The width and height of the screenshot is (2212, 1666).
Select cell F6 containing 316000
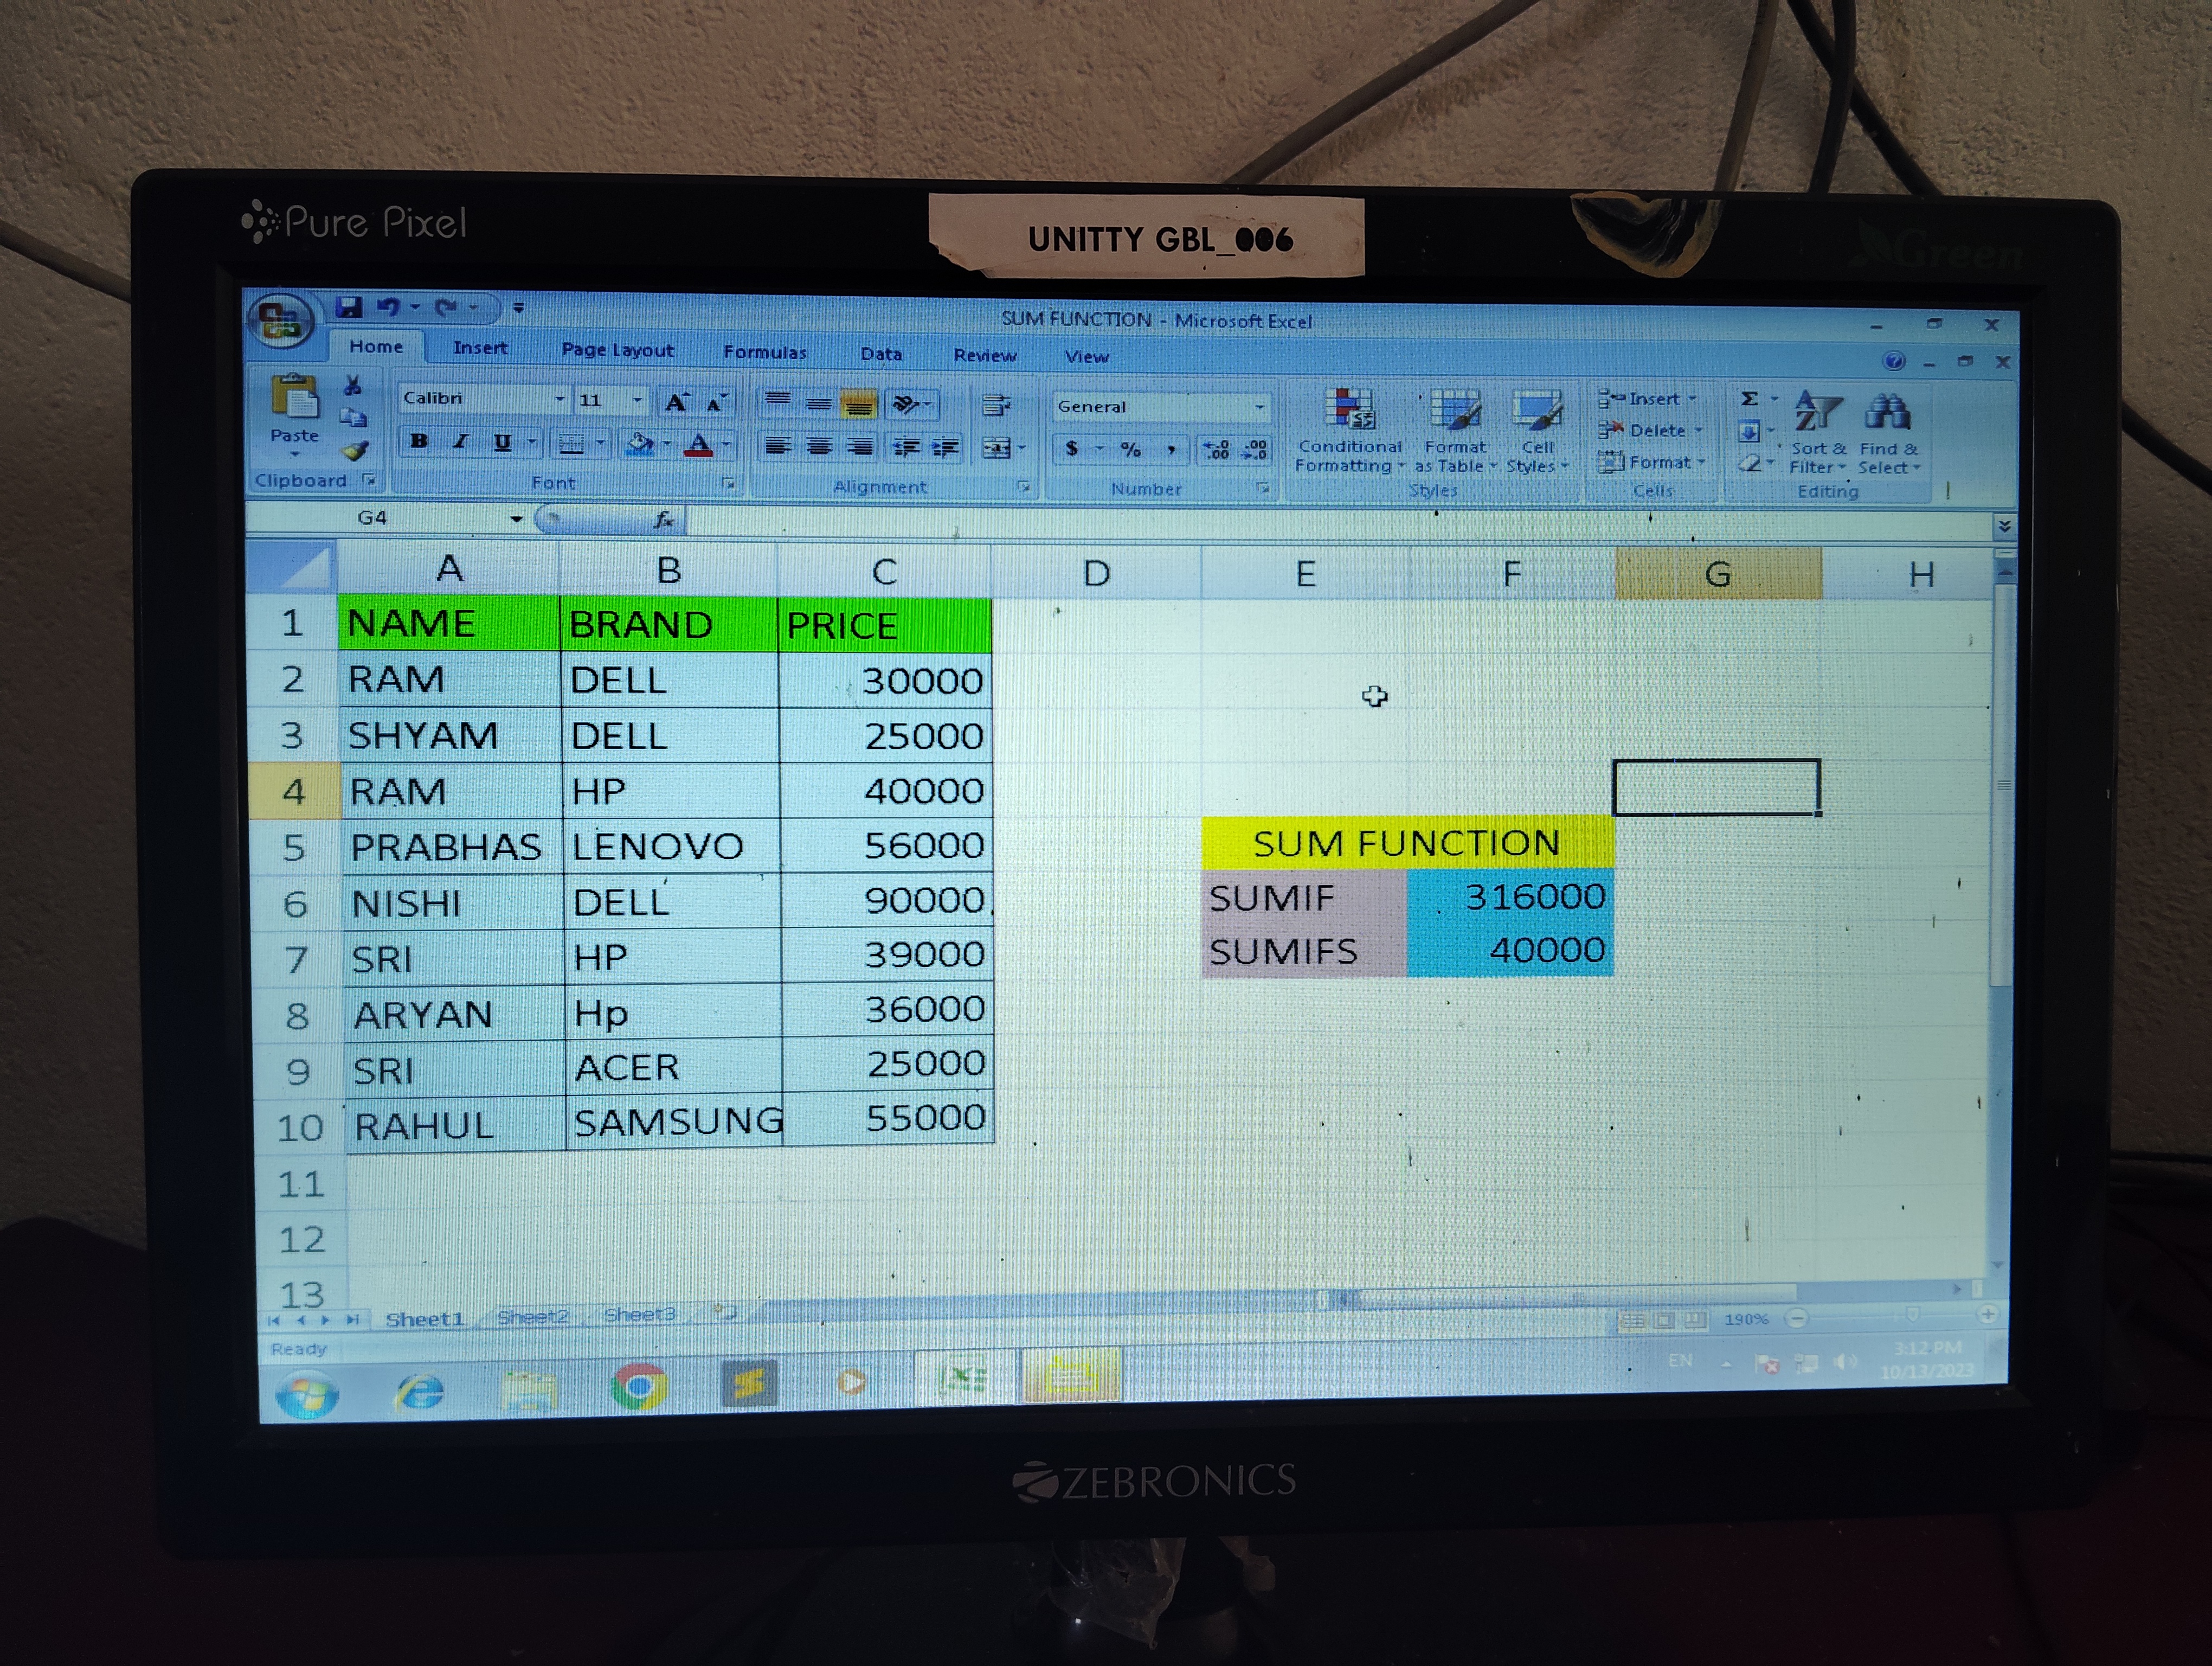tap(1510, 897)
